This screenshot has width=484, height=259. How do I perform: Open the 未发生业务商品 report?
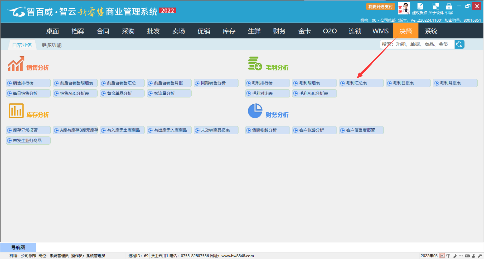(28, 141)
